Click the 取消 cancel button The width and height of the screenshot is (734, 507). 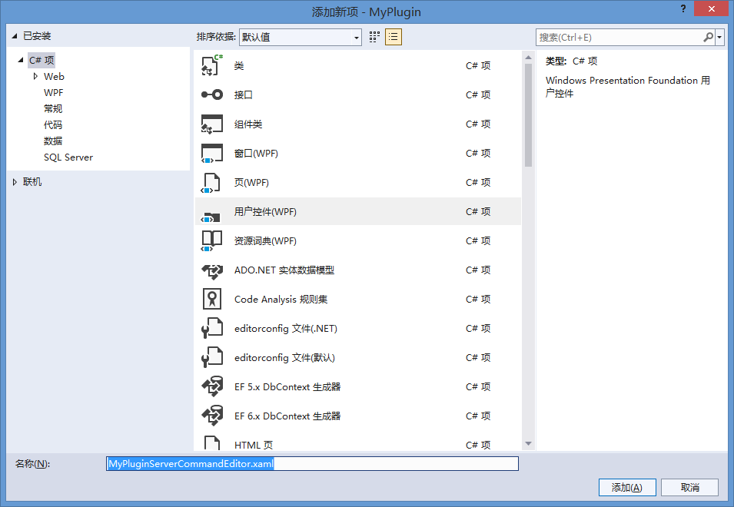pos(689,487)
